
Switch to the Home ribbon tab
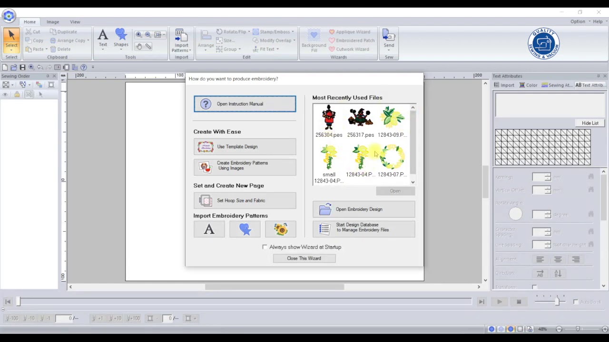coord(29,22)
